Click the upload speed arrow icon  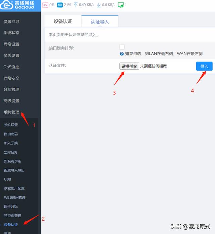[x=76, y=5]
